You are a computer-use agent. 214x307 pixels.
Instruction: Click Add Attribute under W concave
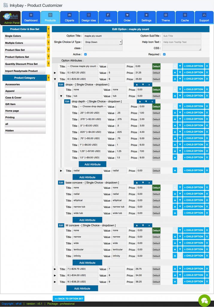tap(87, 263)
